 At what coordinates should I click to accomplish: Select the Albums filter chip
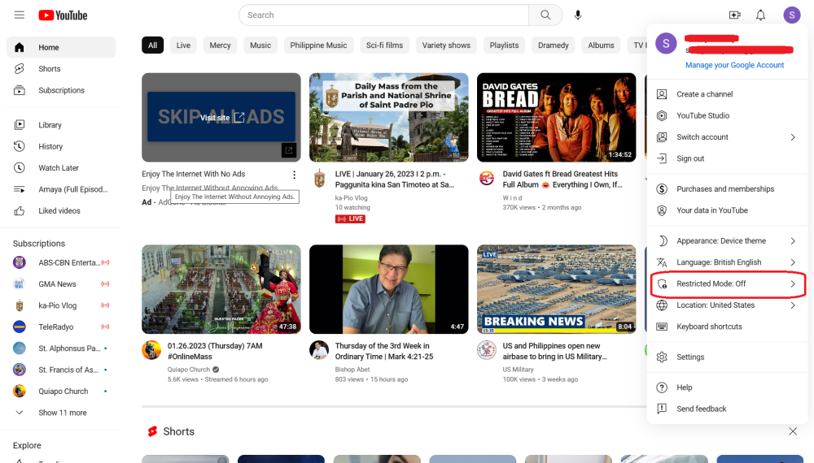(602, 45)
